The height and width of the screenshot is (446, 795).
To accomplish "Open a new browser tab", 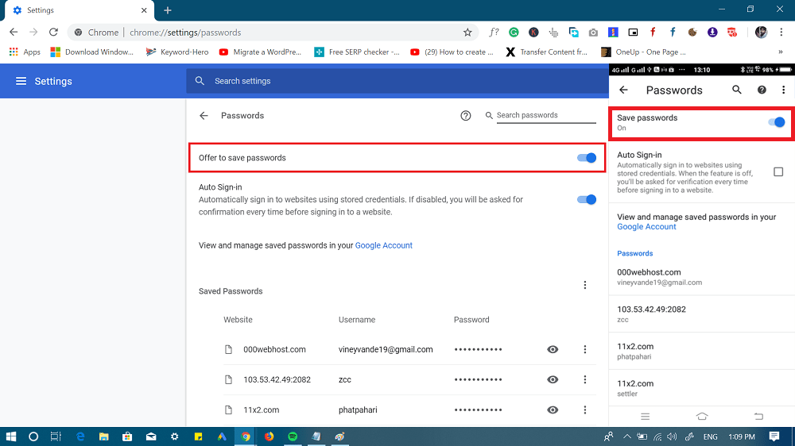I will coord(168,10).
